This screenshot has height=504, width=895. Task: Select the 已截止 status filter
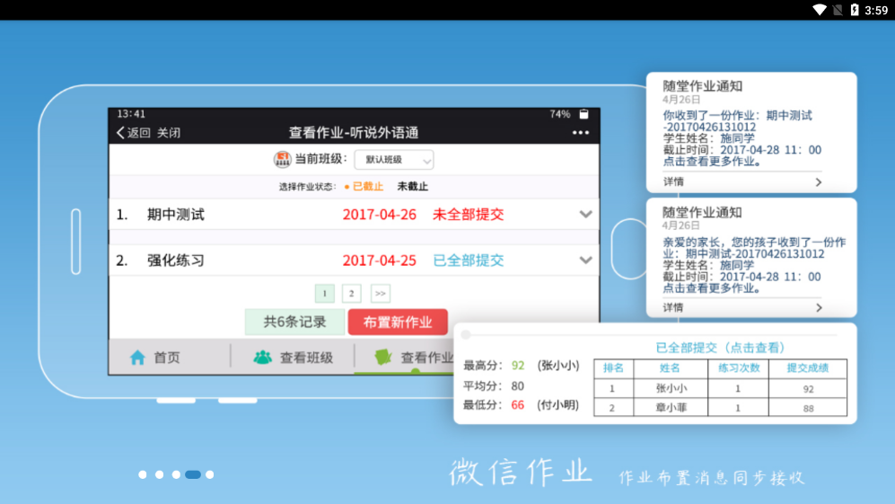click(367, 187)
